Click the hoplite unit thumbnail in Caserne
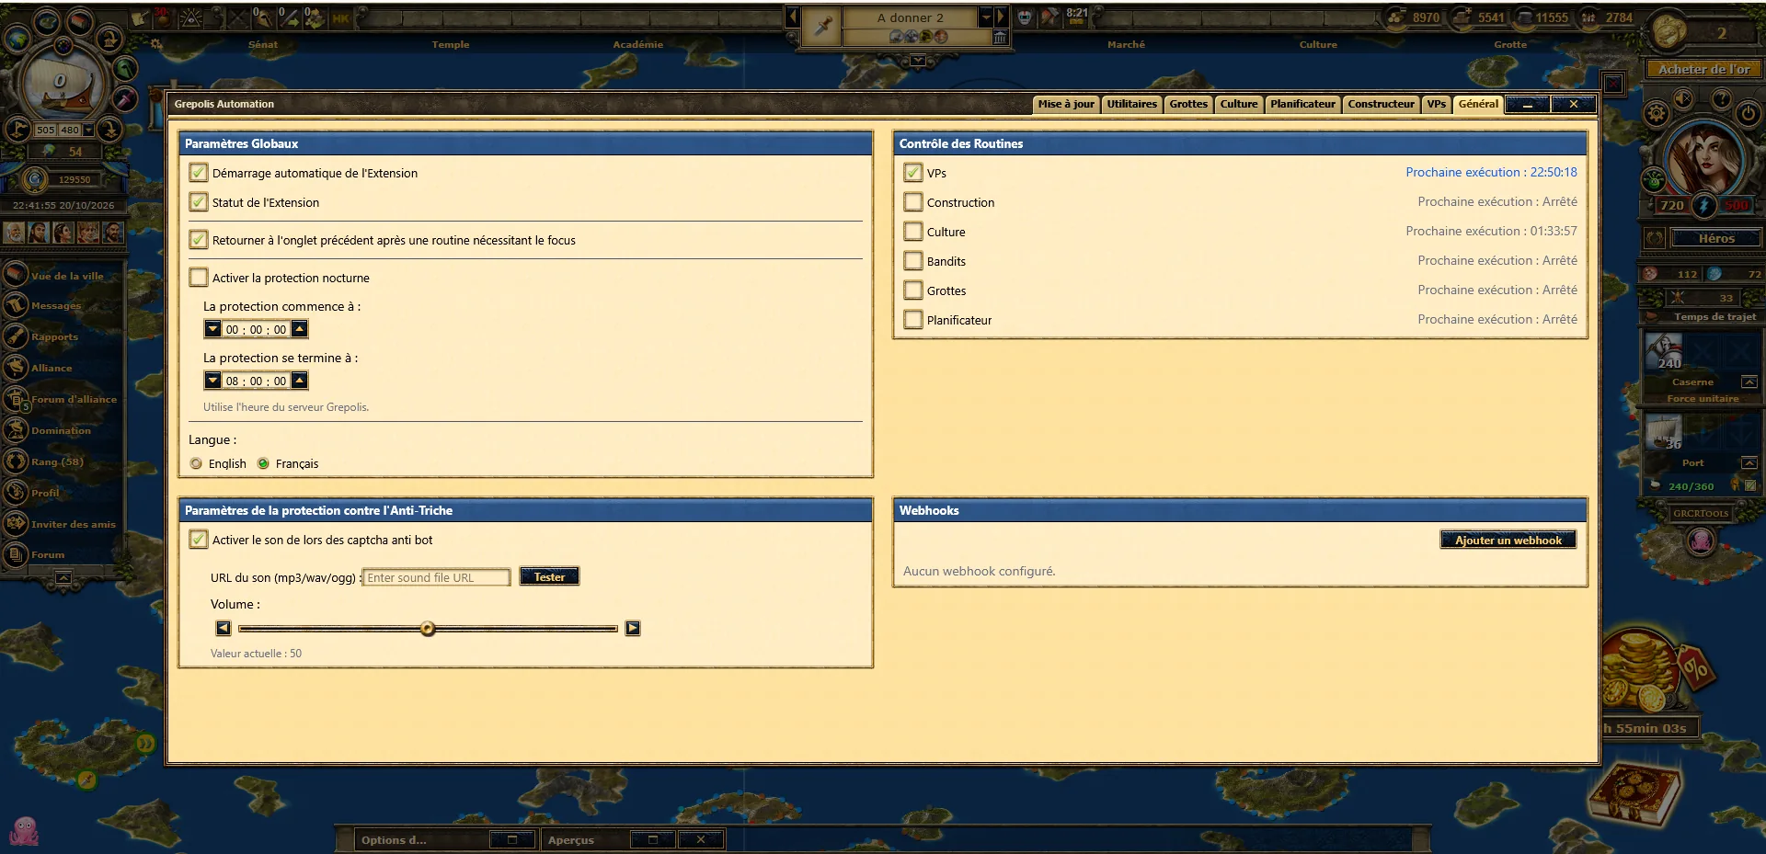The image size is (1766, 854). click(x=1664, y=353)
